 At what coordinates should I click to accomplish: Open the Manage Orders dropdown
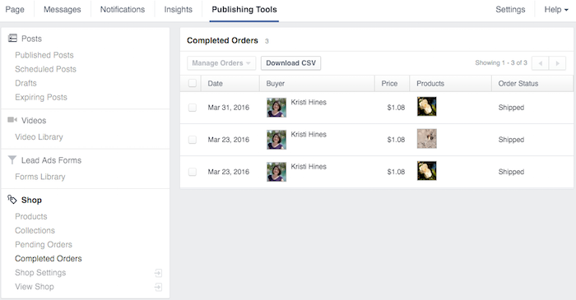click(x=221, y=63)
